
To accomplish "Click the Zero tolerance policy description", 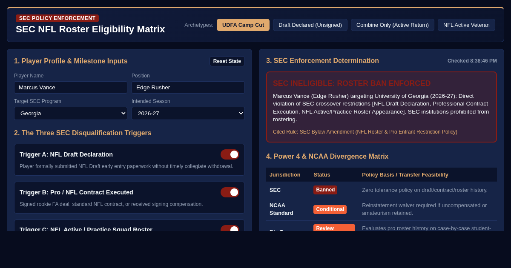I will pyautogui.click(x=425, y=190).
